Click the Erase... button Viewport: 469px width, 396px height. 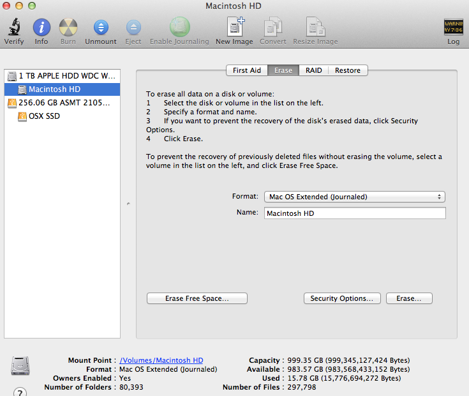[x=409, y=298]
